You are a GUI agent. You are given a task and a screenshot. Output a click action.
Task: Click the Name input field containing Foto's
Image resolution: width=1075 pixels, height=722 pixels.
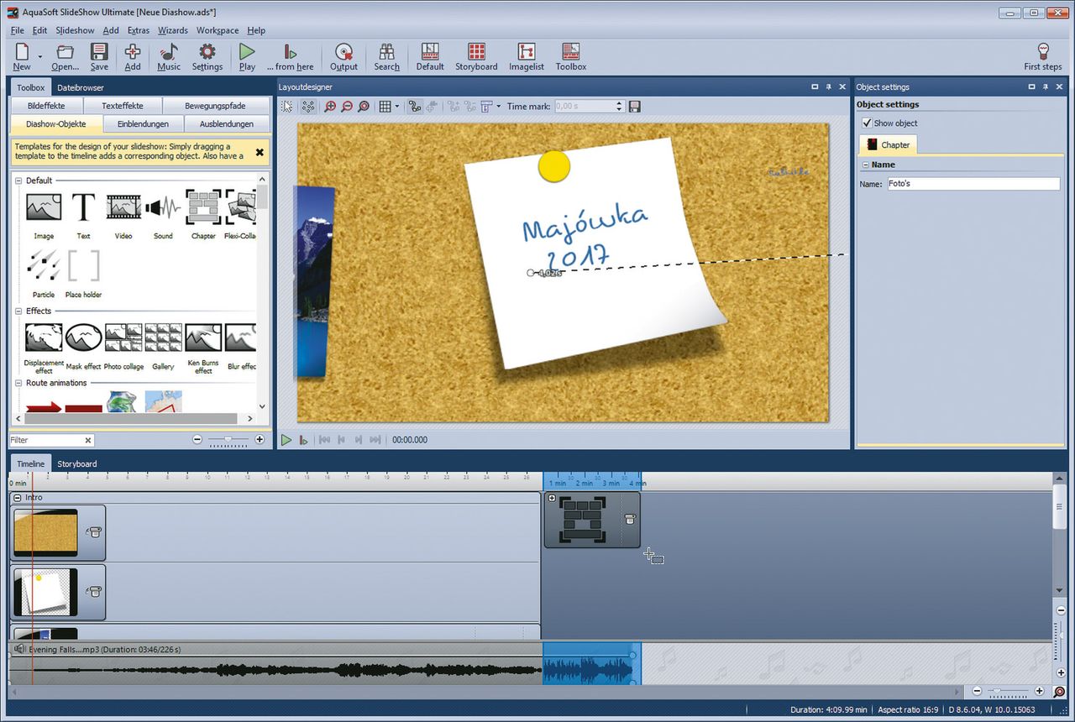973,184
